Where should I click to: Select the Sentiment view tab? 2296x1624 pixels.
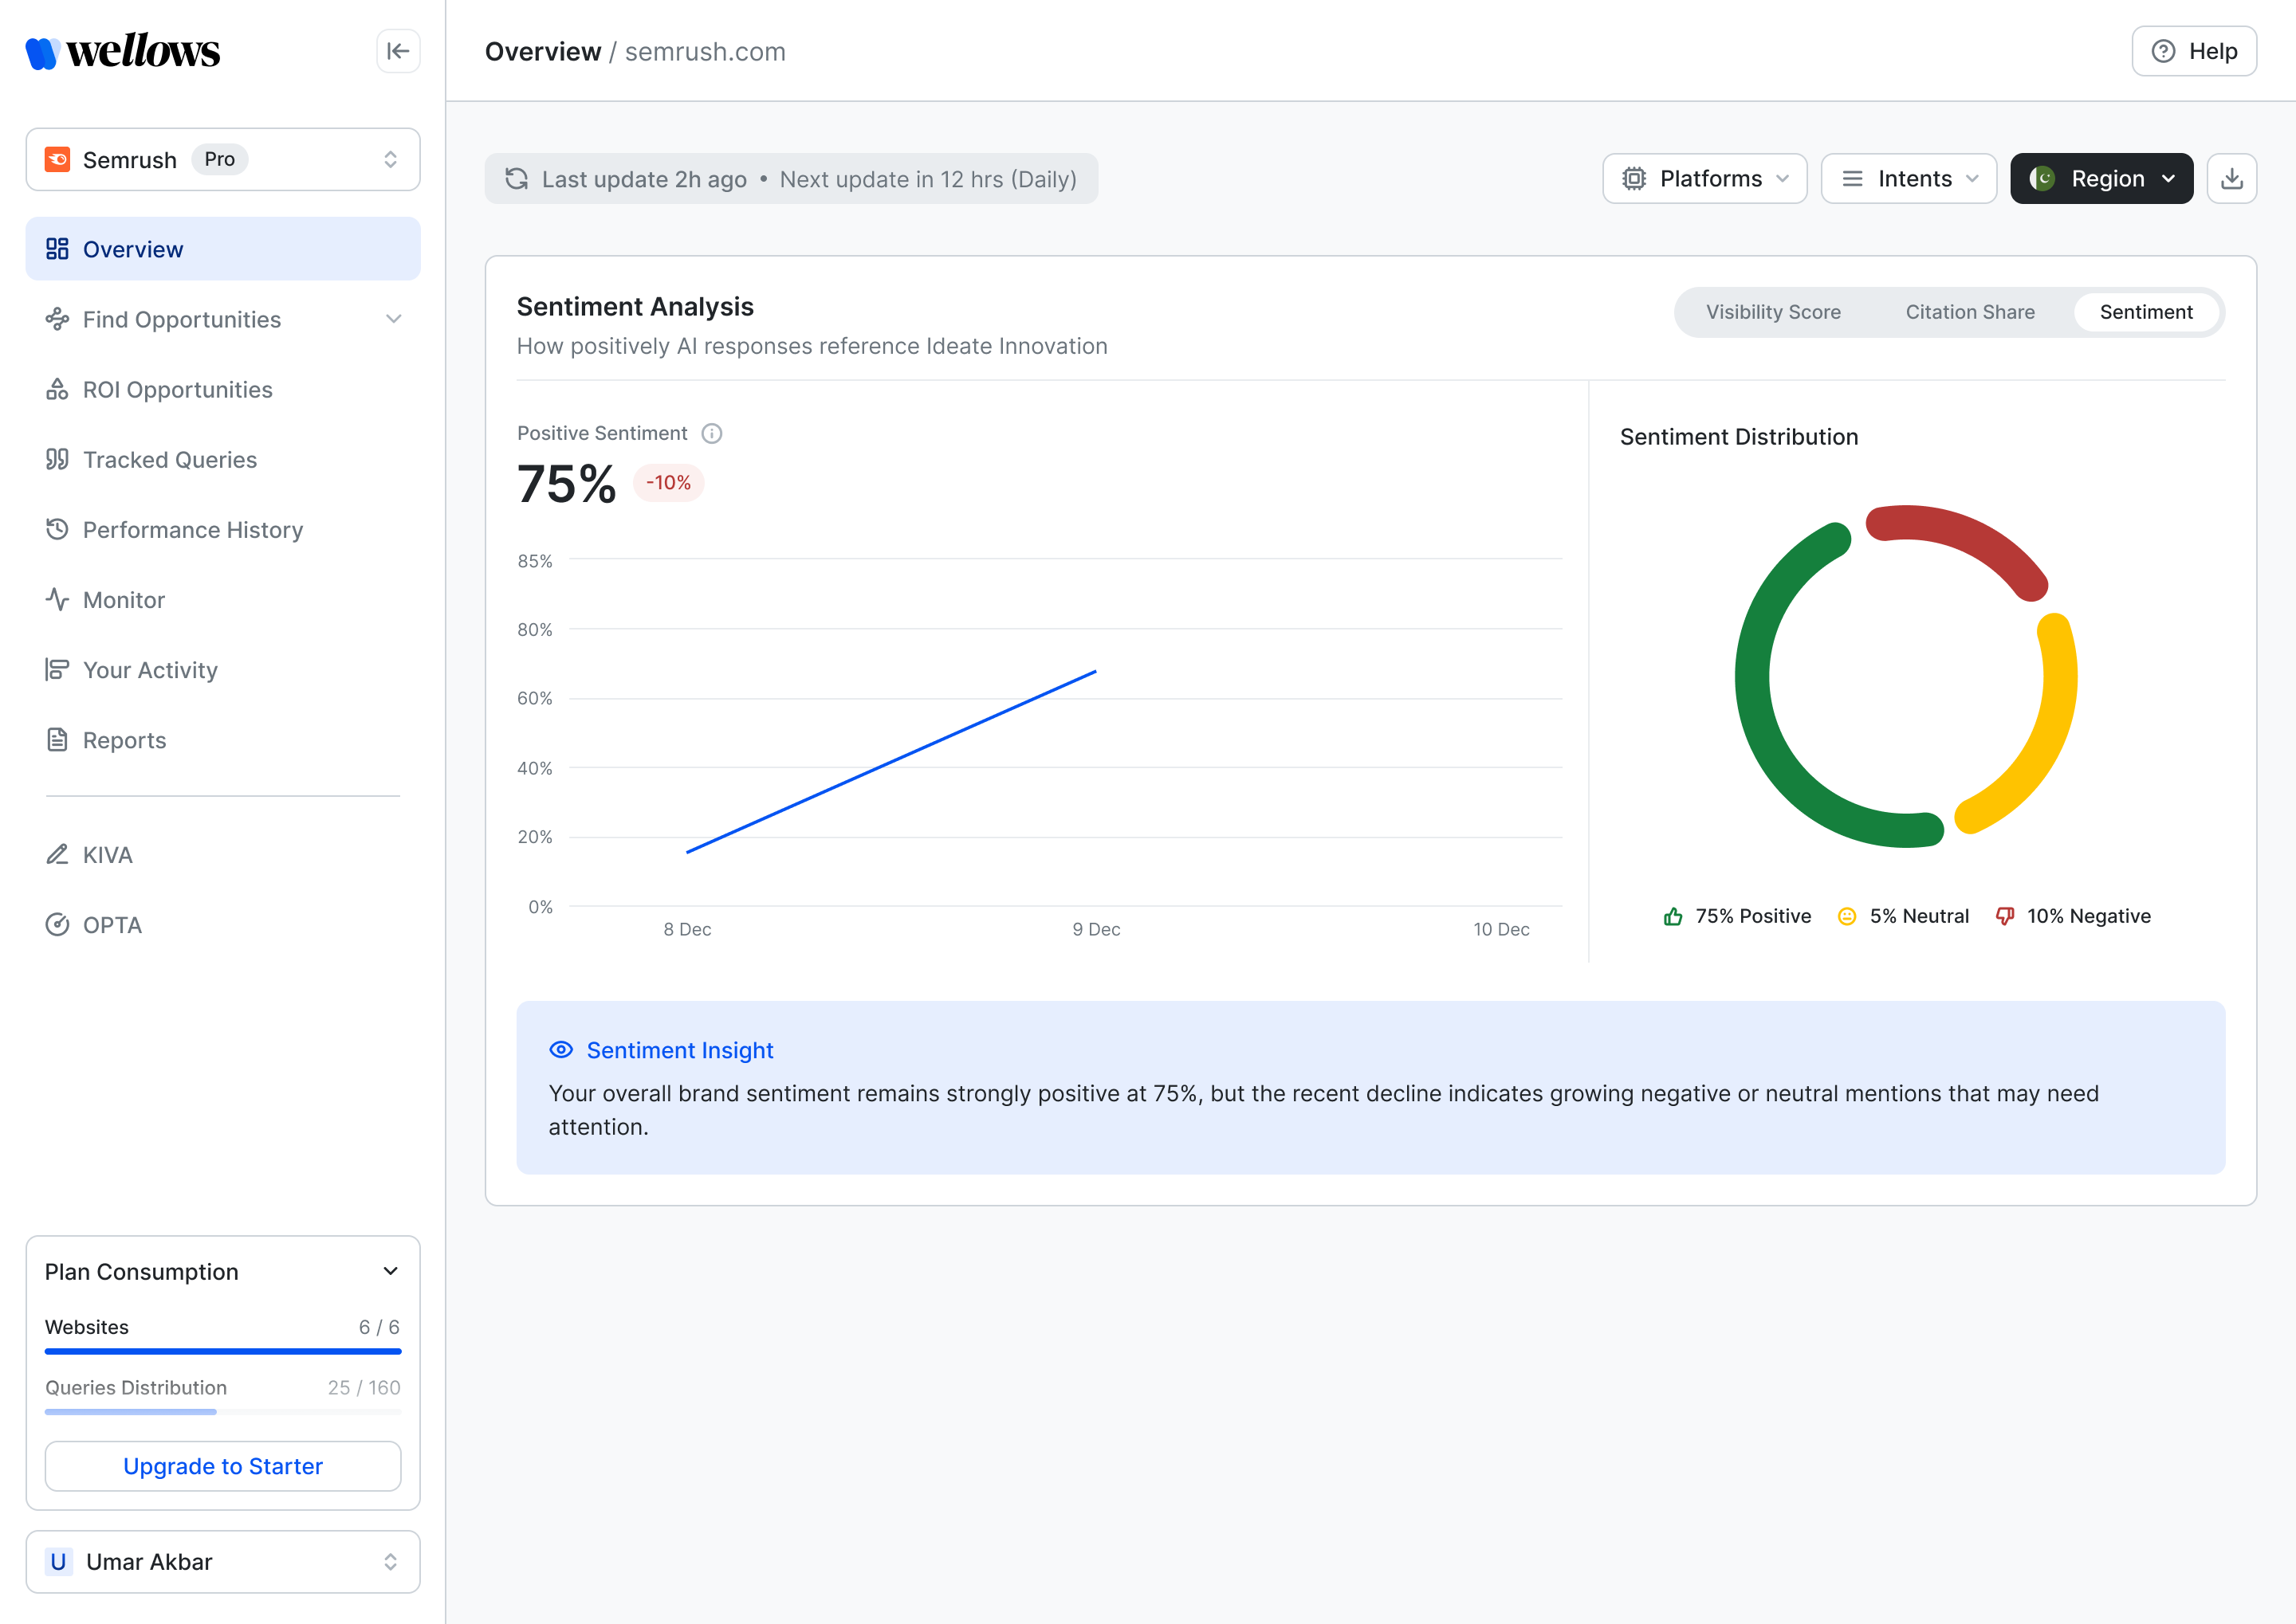pos(2146,312)
